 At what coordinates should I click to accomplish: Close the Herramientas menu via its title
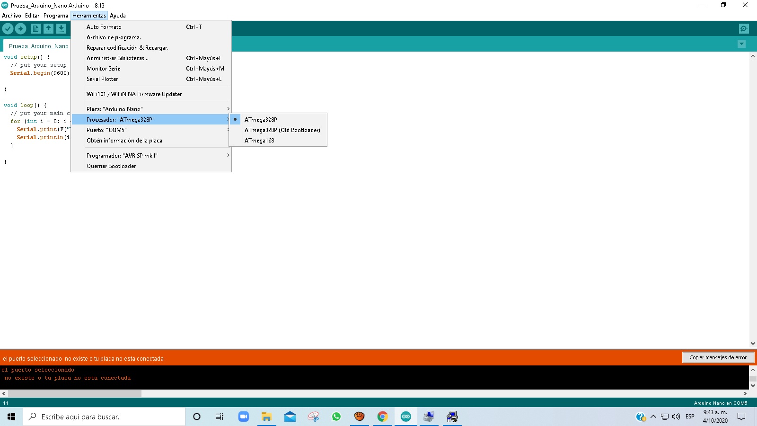(x=89, y=16)
